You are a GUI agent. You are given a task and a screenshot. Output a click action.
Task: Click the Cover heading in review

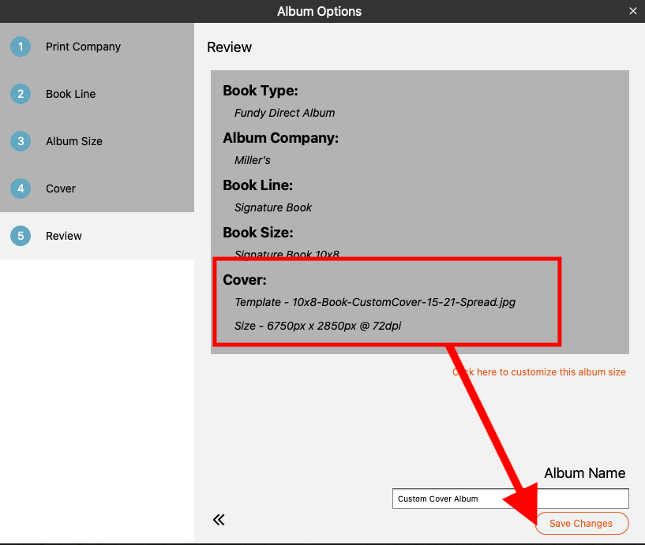tap(245, 280)
